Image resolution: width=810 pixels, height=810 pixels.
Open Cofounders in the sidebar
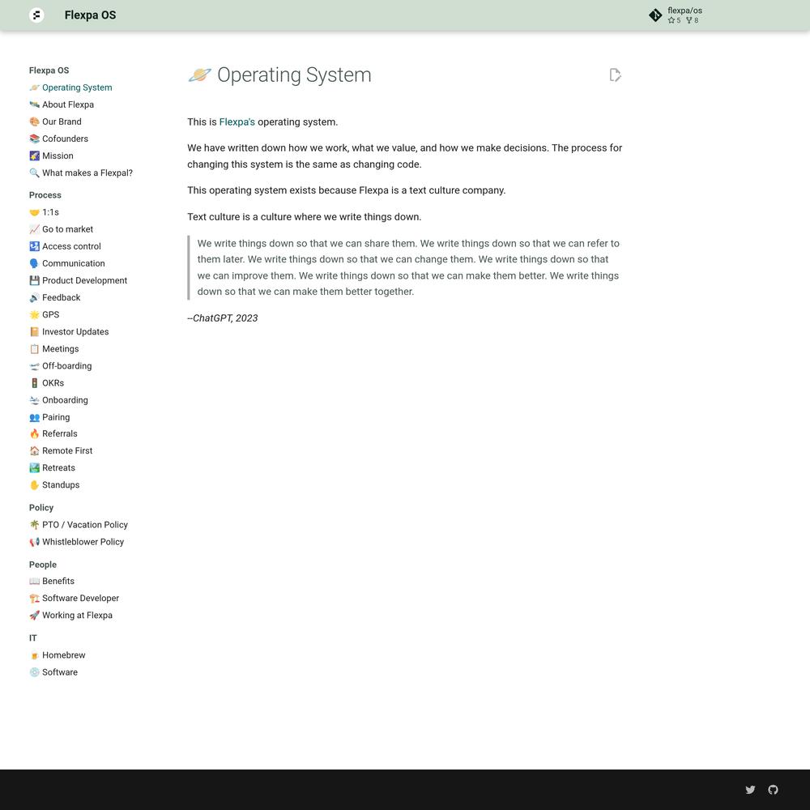pyautogui.click(x=59, y=139)
